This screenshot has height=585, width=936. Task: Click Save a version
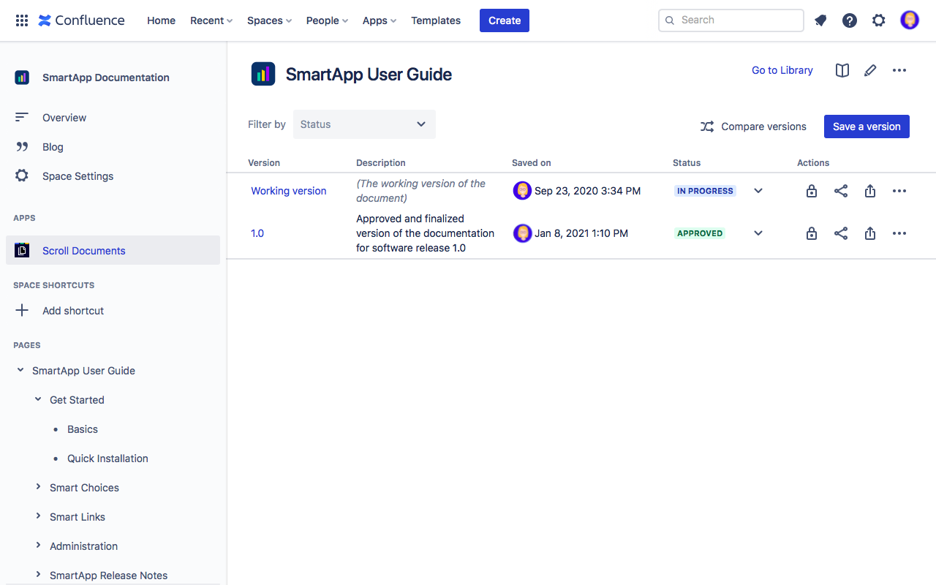click(867, 126)
